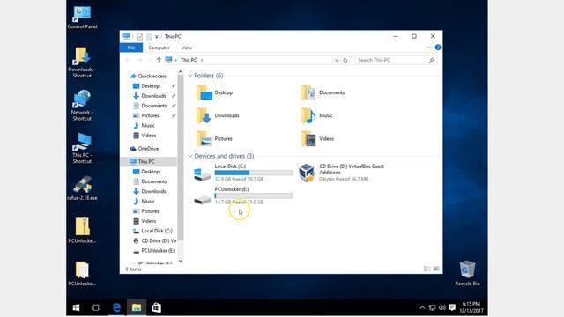Expand This PC breadcrumb arrow
Screen dimensions: 564x317
[202, 60]
